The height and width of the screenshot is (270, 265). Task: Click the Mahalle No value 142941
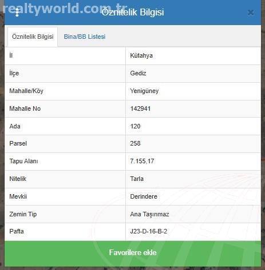[140, 108]
